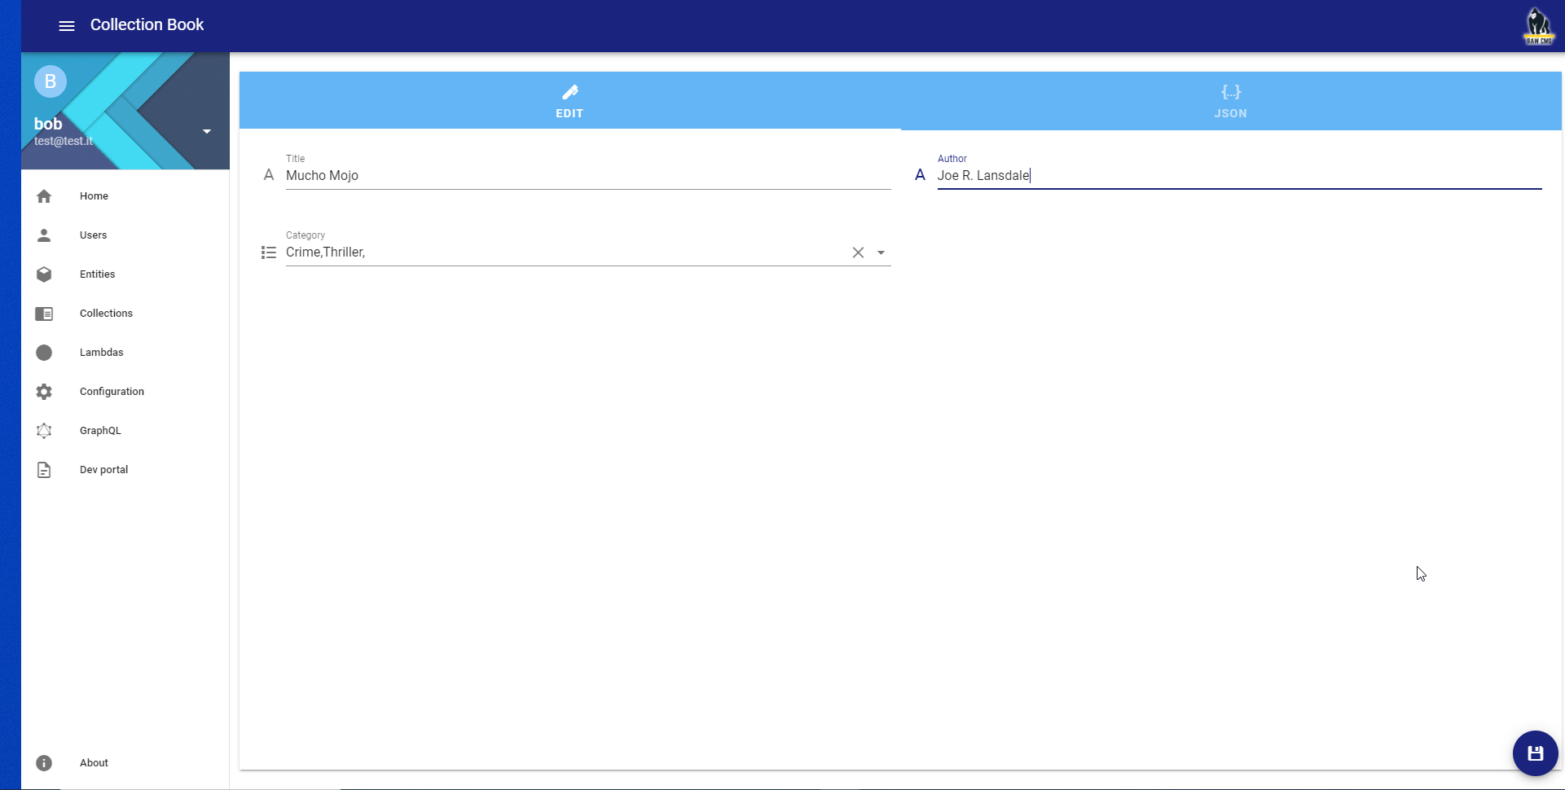Click the bob username text
Screen dimensions: 1565x790
point(48,124)
